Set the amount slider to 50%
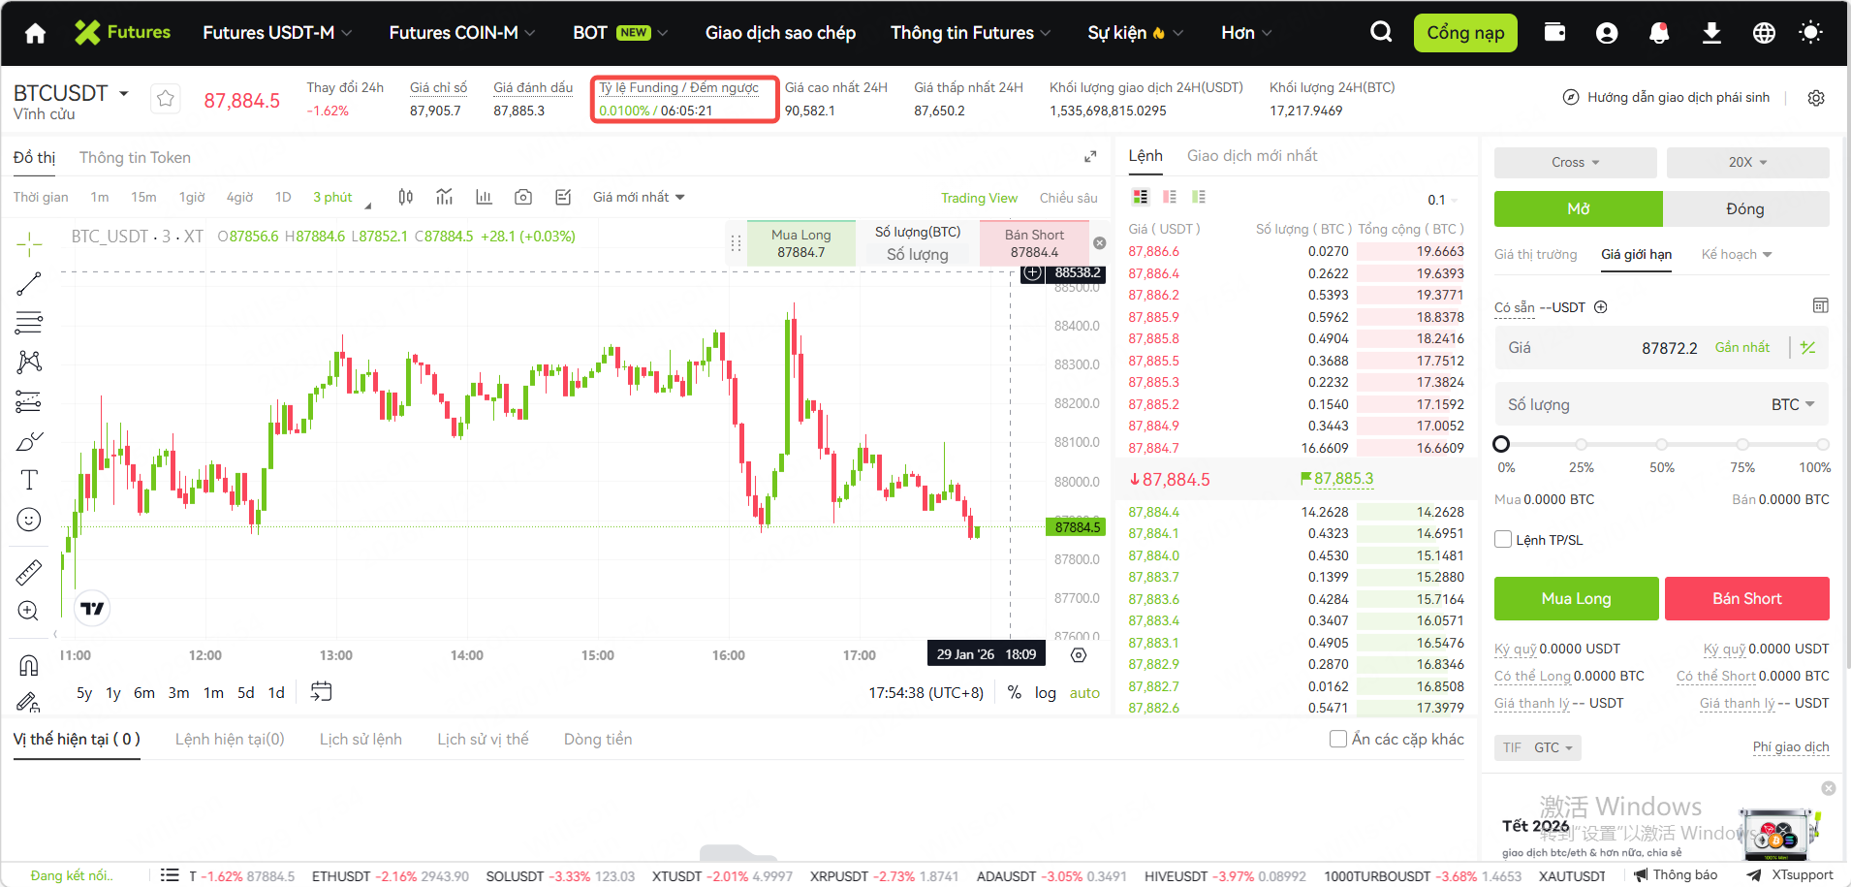 pos(1661,444)
